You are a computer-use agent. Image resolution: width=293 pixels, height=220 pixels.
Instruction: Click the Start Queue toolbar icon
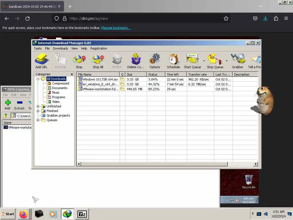pyautogui.click(x=193, y=61)
